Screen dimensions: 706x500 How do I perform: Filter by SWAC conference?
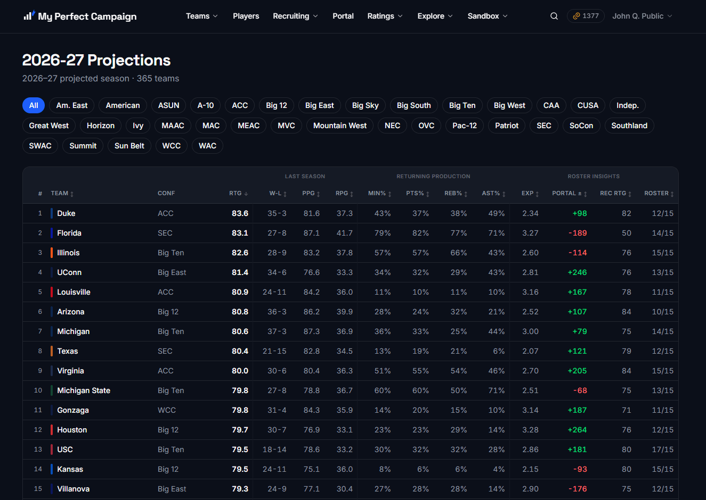click(40, 146)
